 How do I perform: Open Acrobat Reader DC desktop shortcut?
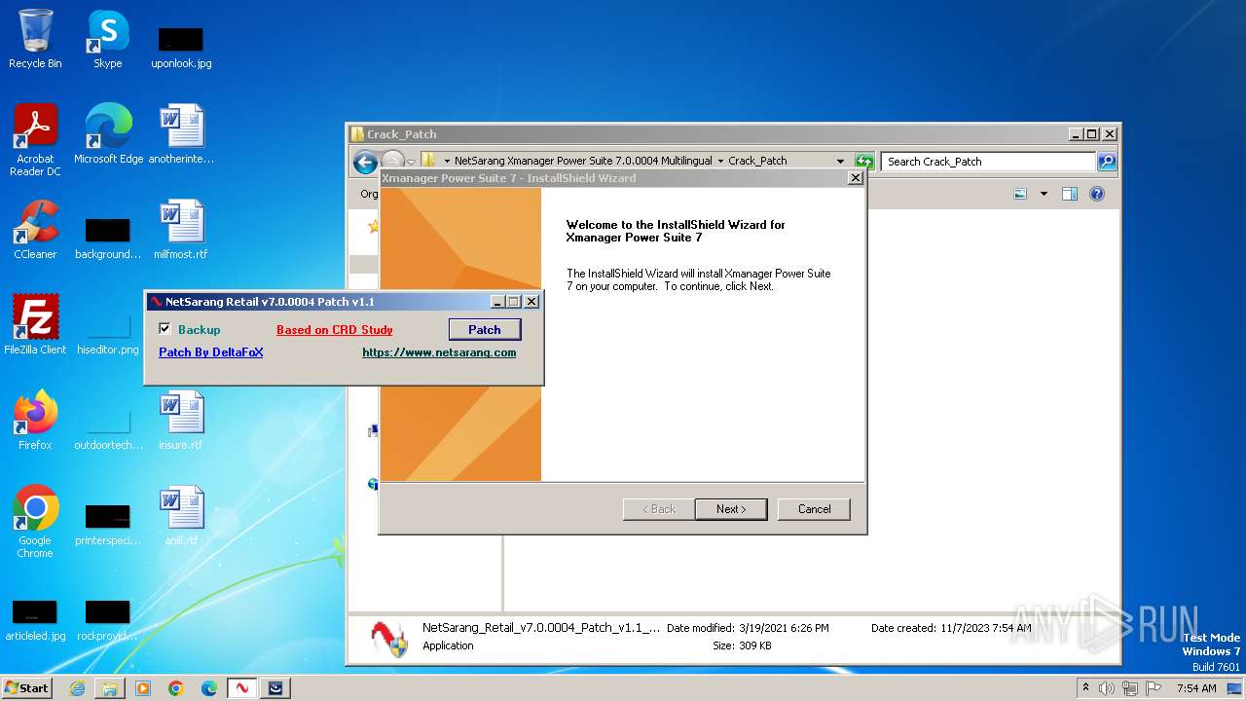click(x=35, y=139)
